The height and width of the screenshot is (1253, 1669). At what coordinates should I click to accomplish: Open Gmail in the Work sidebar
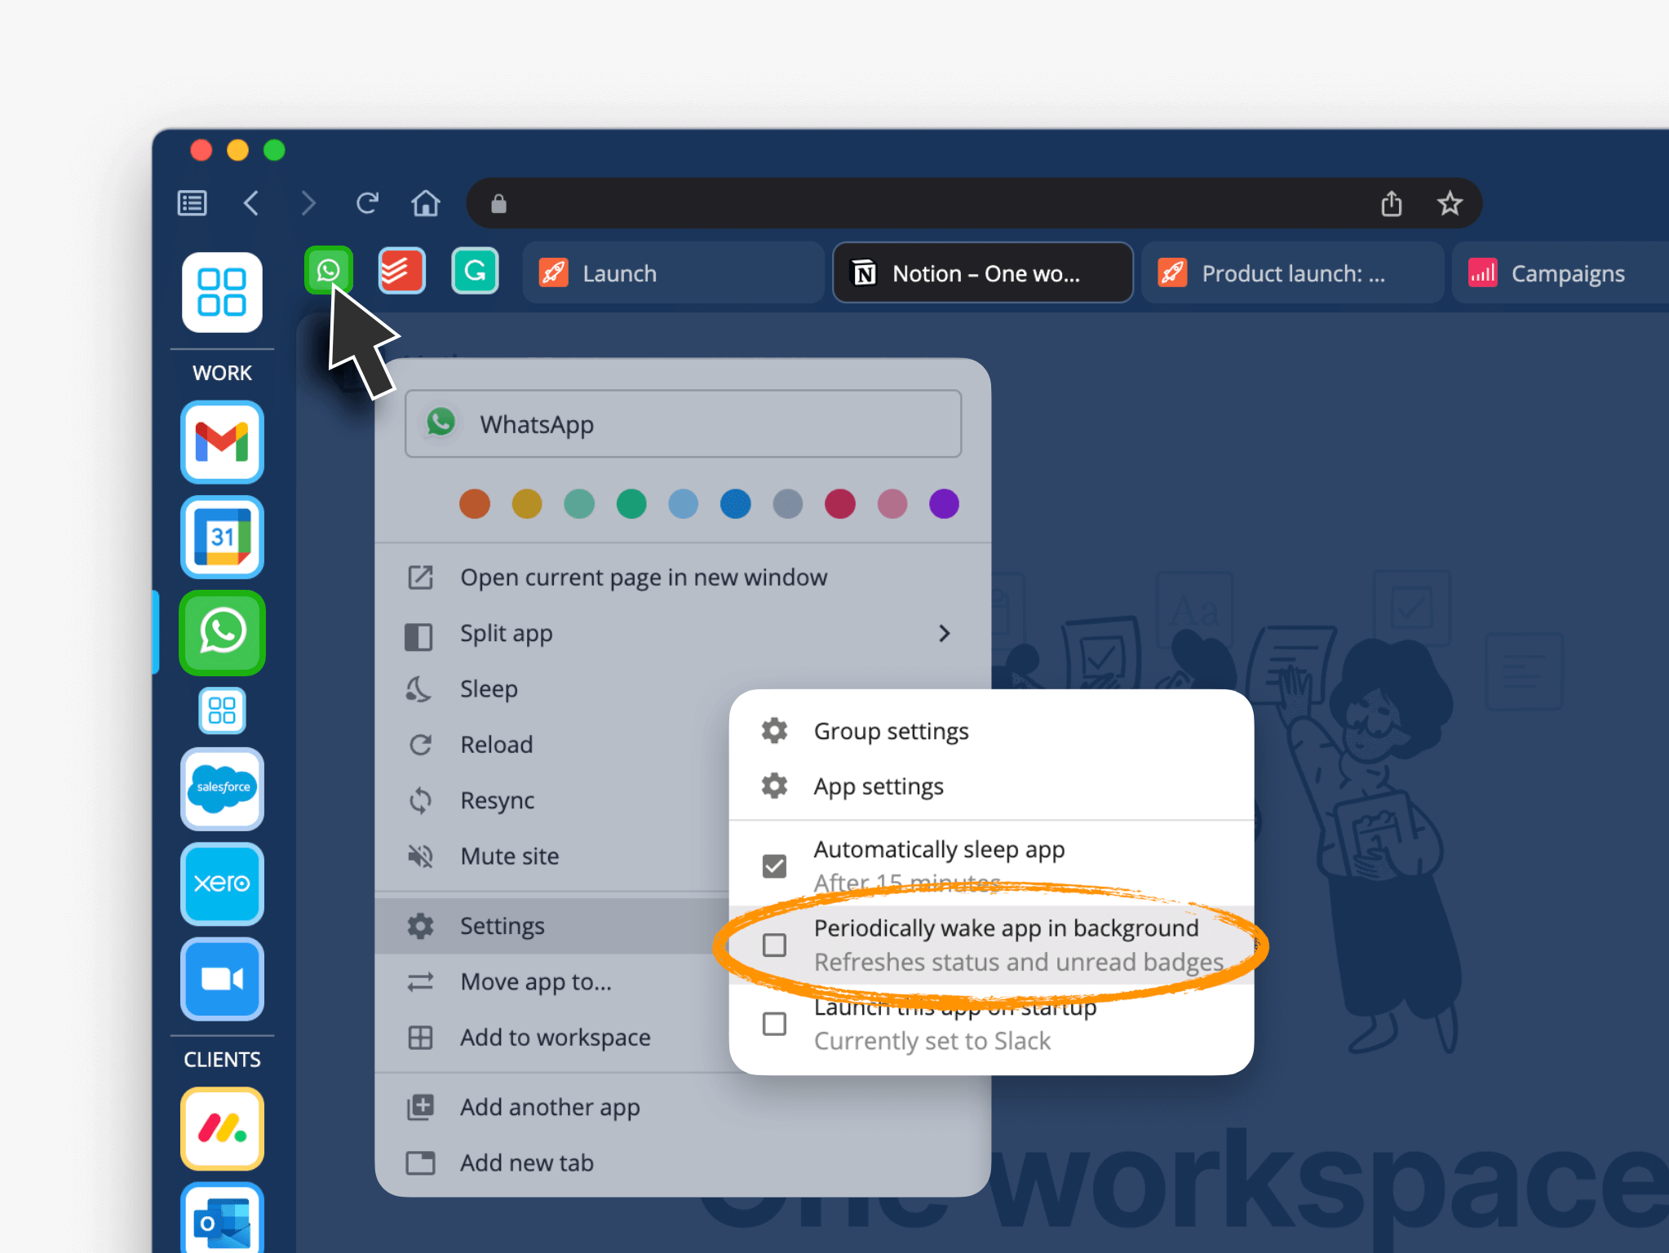(221, 441)
